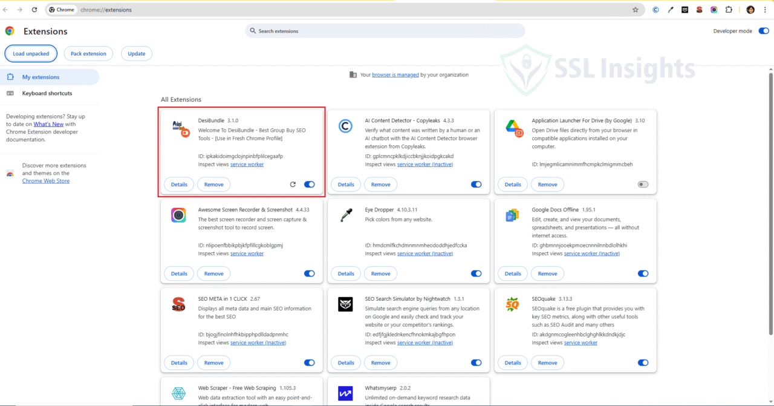The image size is (774, 406).
Task: Open the Copyleaks extension from the toolbar
Action: [x=655, y=10]
